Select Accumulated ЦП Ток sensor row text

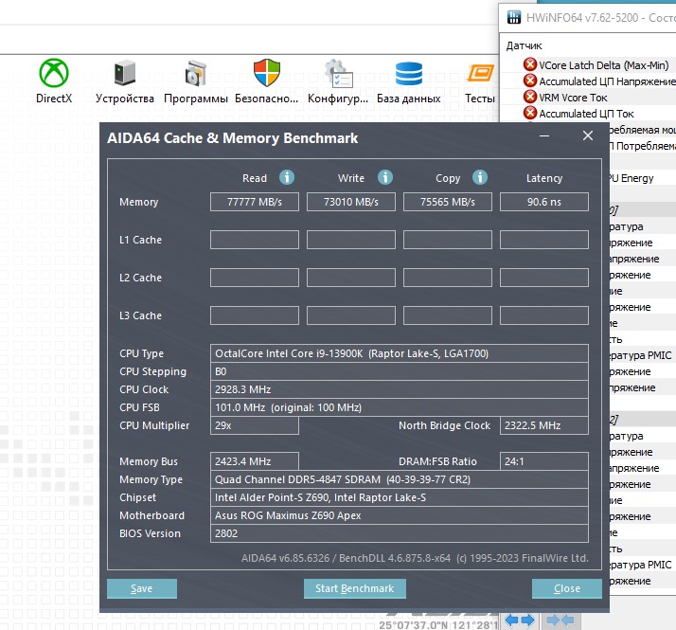pos(586,114)
